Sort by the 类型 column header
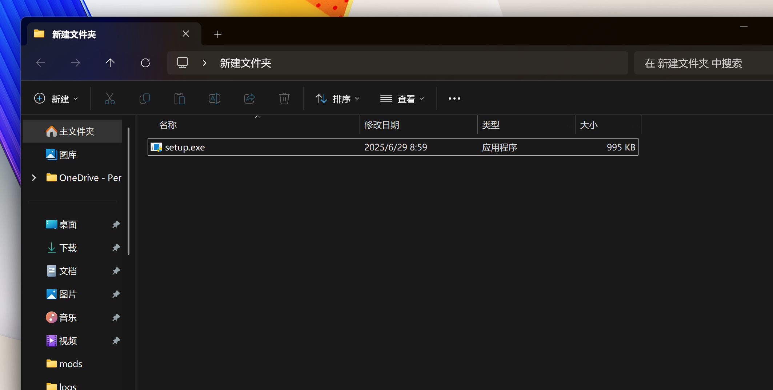Image resolution: width=773 pixels, height=390 pixels. click(526, 125)
